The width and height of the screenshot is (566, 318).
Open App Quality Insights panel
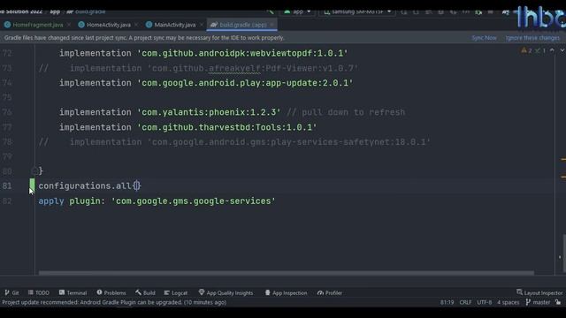click(x=226, y=292)
